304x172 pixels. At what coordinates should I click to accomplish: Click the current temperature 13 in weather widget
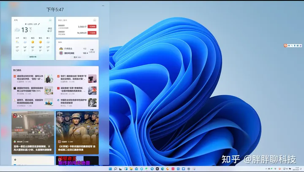pyautogui.click(x=24, y=30)
